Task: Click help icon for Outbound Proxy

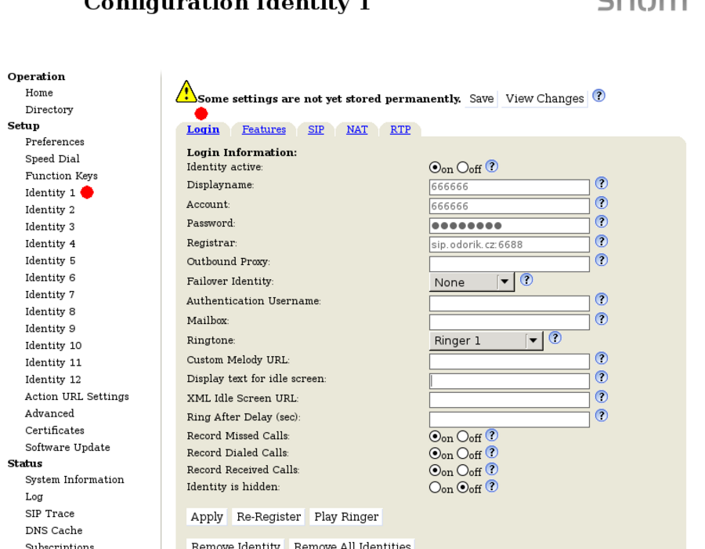Action: pyautogui.click(x=602, y=260)
